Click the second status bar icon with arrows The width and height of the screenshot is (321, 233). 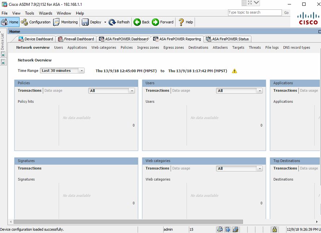227,229
